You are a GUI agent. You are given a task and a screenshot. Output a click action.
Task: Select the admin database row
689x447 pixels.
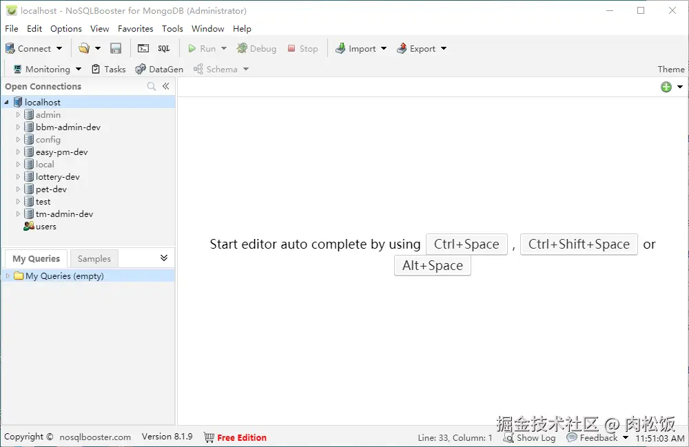88,114
